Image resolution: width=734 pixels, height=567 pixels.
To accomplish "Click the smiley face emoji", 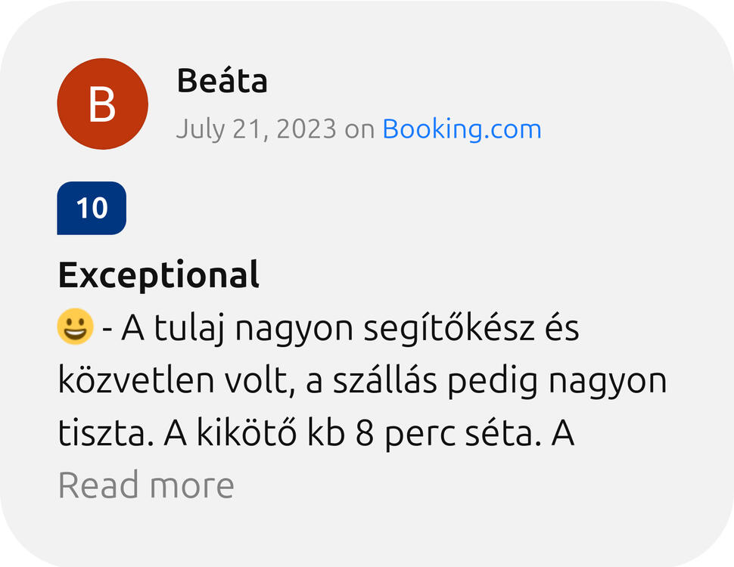I will tap(76, 328).
